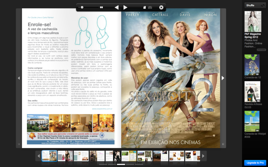
Task: Open Conecte-se 12 cover thumbnail
Action: (252, 65)
